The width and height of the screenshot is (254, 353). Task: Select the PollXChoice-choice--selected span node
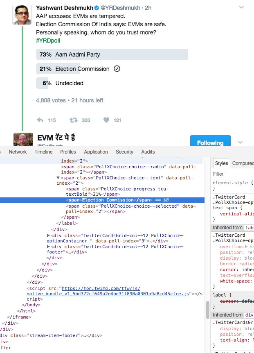[x=131, y=209]
